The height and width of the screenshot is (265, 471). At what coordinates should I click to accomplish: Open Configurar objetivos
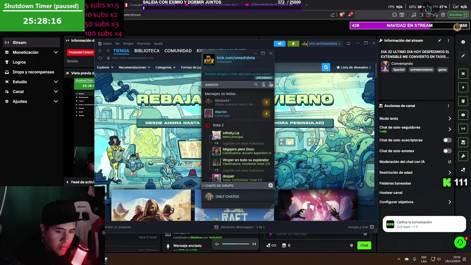pyautogui.click(x=415, y=202)
